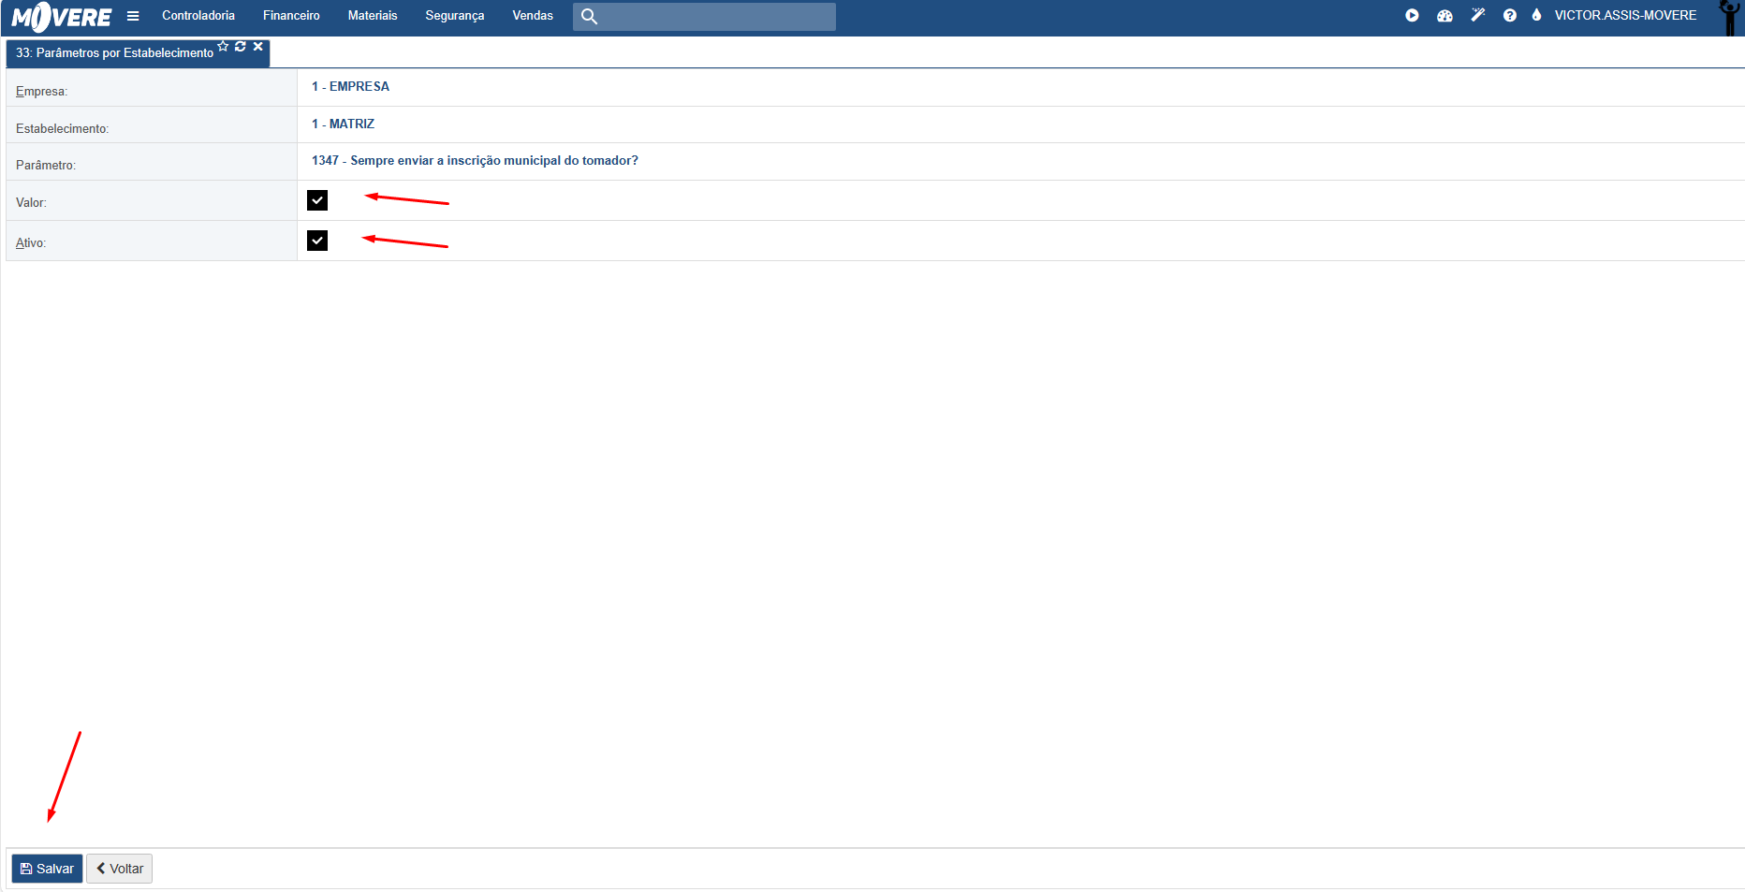Open the Vendas menu
Viewport: 1745px width, 892px height.
coord(533,16)
